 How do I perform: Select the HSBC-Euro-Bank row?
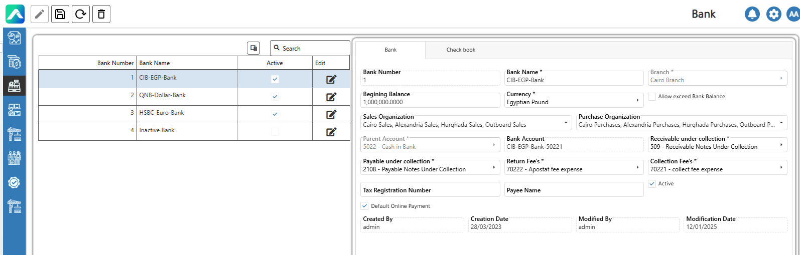[x=162, y=113]
